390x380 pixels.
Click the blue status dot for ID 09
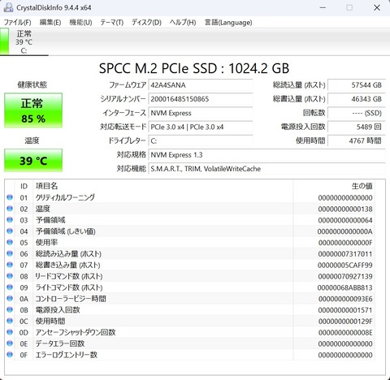click(10, 287)
